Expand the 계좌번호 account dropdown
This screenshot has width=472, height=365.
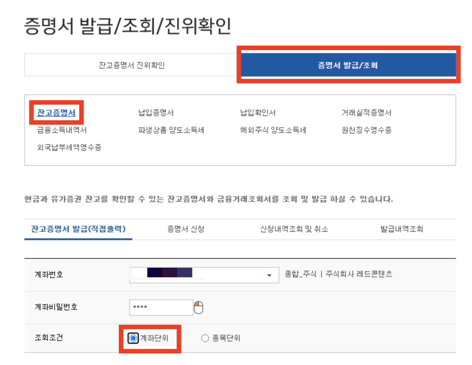(269, 275)
